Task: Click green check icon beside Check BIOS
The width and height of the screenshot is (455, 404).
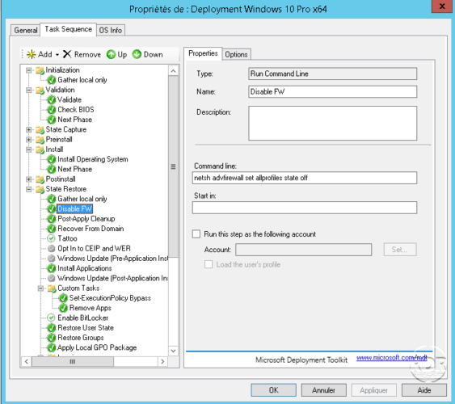Action: tap(52, 110)
